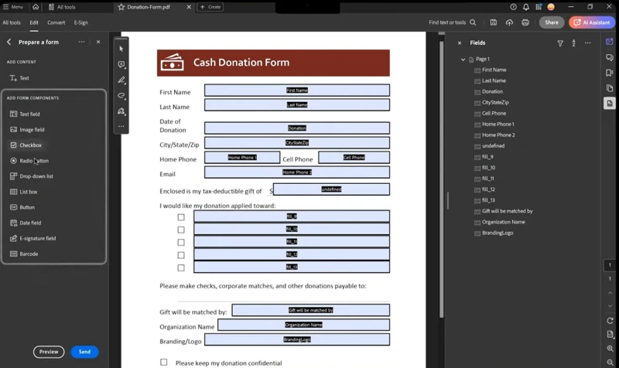Click the tax-deductible gift amount field

pos(331,189)
